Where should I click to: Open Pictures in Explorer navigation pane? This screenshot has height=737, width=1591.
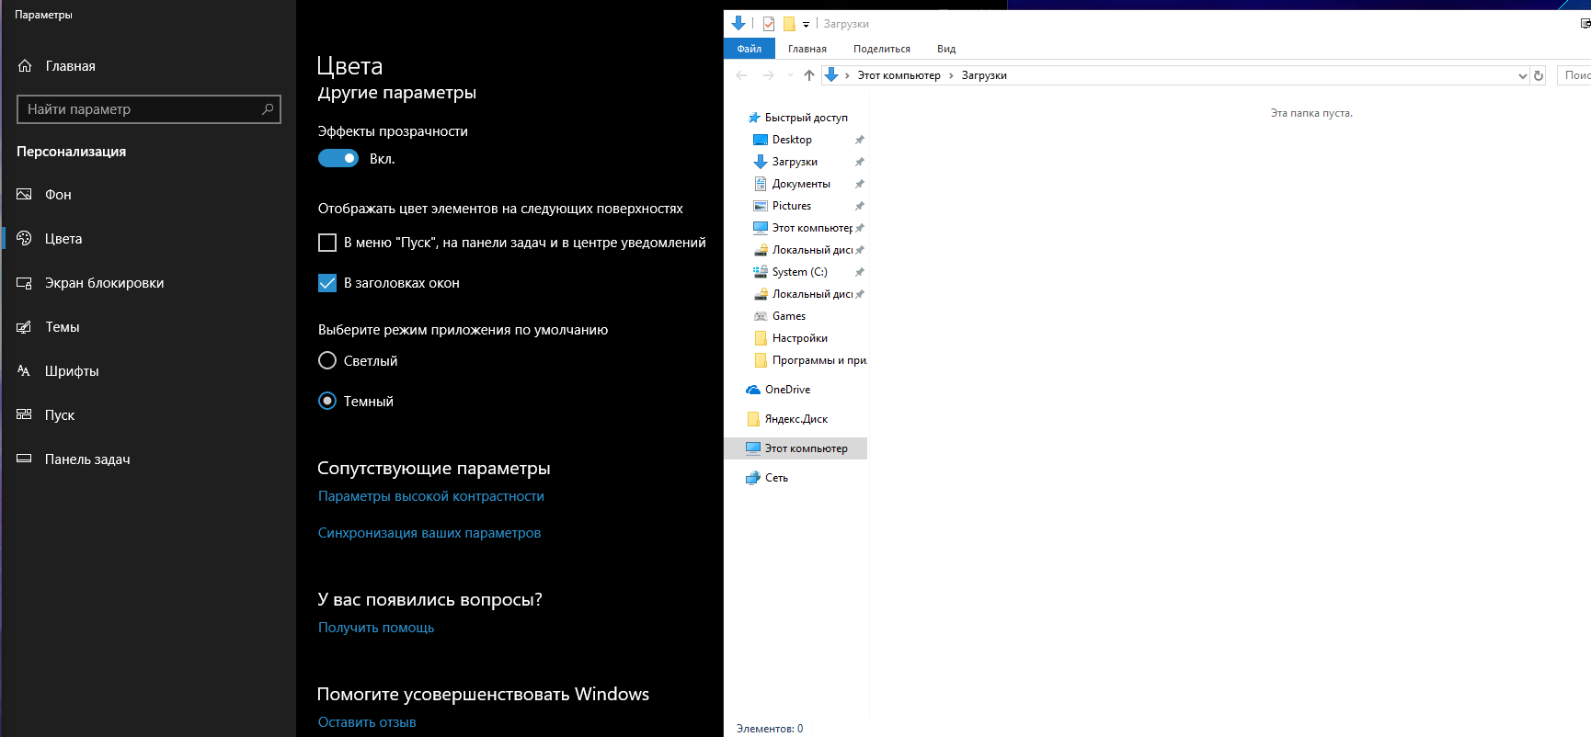click(792, 206)
